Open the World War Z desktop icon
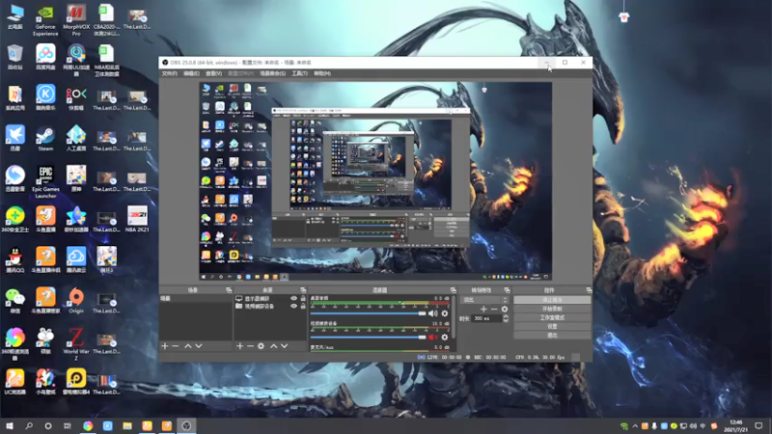 76,344
